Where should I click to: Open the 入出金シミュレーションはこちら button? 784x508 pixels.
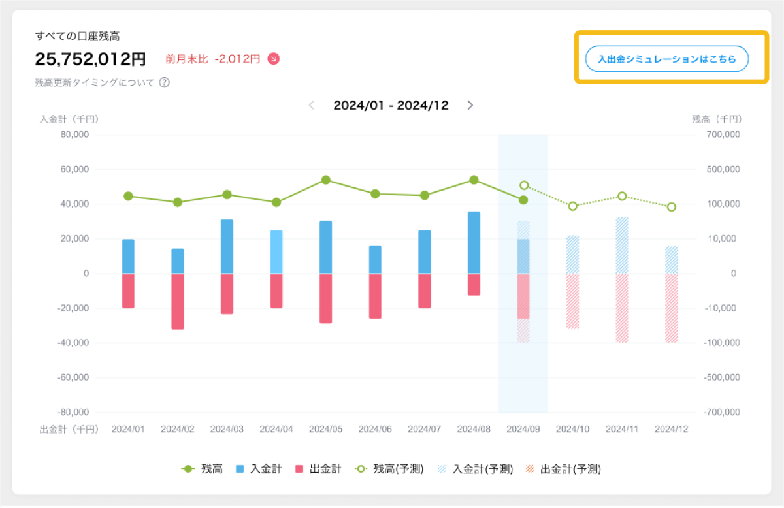pos(666,59)
